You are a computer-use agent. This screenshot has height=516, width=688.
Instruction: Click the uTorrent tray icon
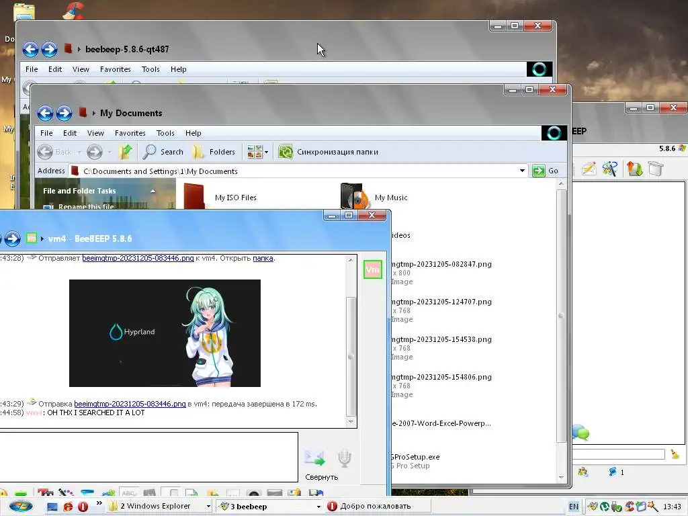[604, 507]
